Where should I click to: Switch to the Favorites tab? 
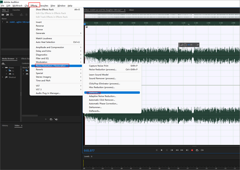tap(16, 10)
